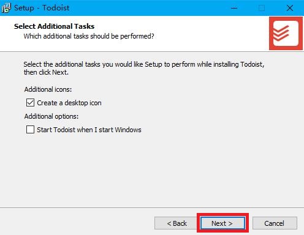Image resolution: width=304 pixels, height=235 pixels.
Task: Click the 'Start Todoist when I start Windows' label
Action: click(89, 130)
